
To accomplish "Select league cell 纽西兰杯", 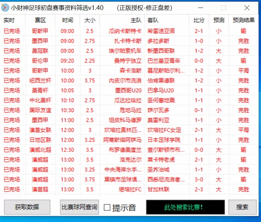I will 40,80.
